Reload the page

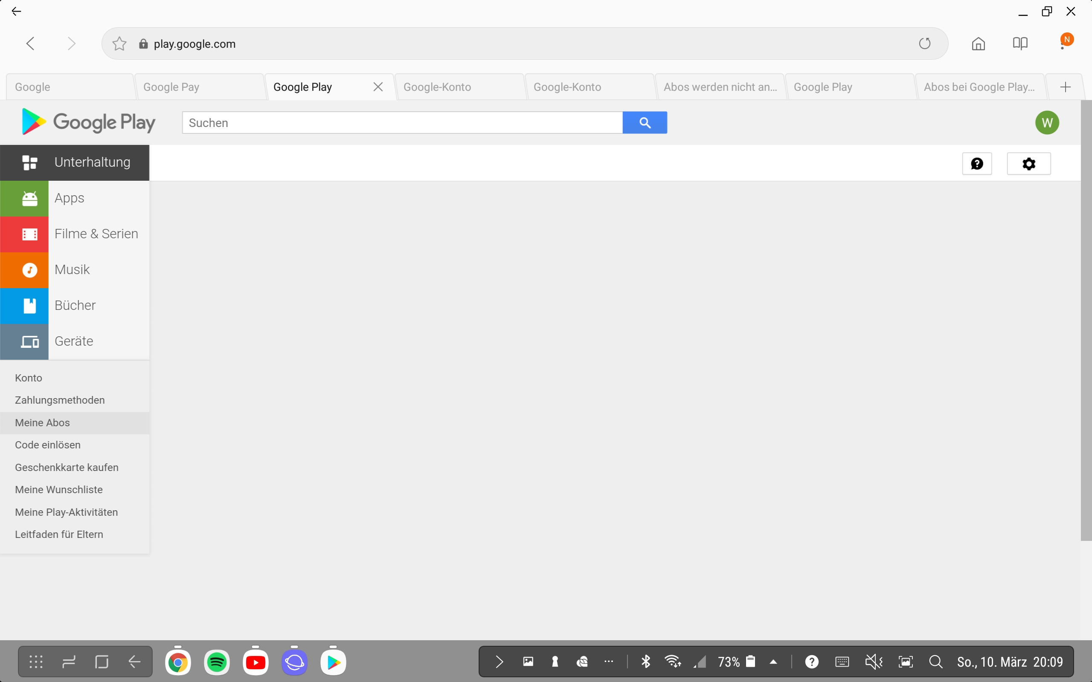tap(925, 44)
